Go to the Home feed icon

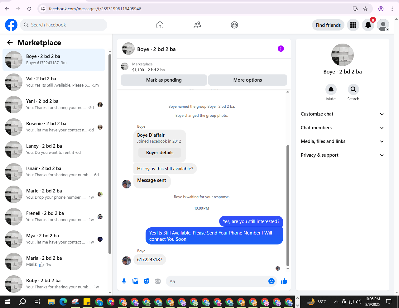click(160, 25)
